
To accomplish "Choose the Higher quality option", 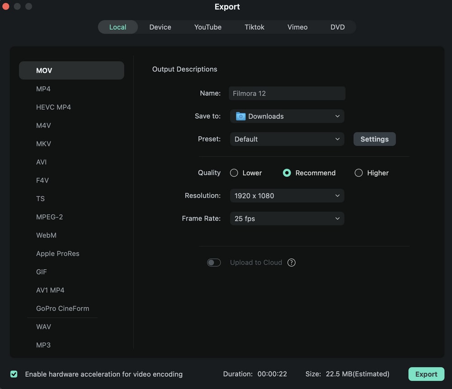I will [358, 173].
